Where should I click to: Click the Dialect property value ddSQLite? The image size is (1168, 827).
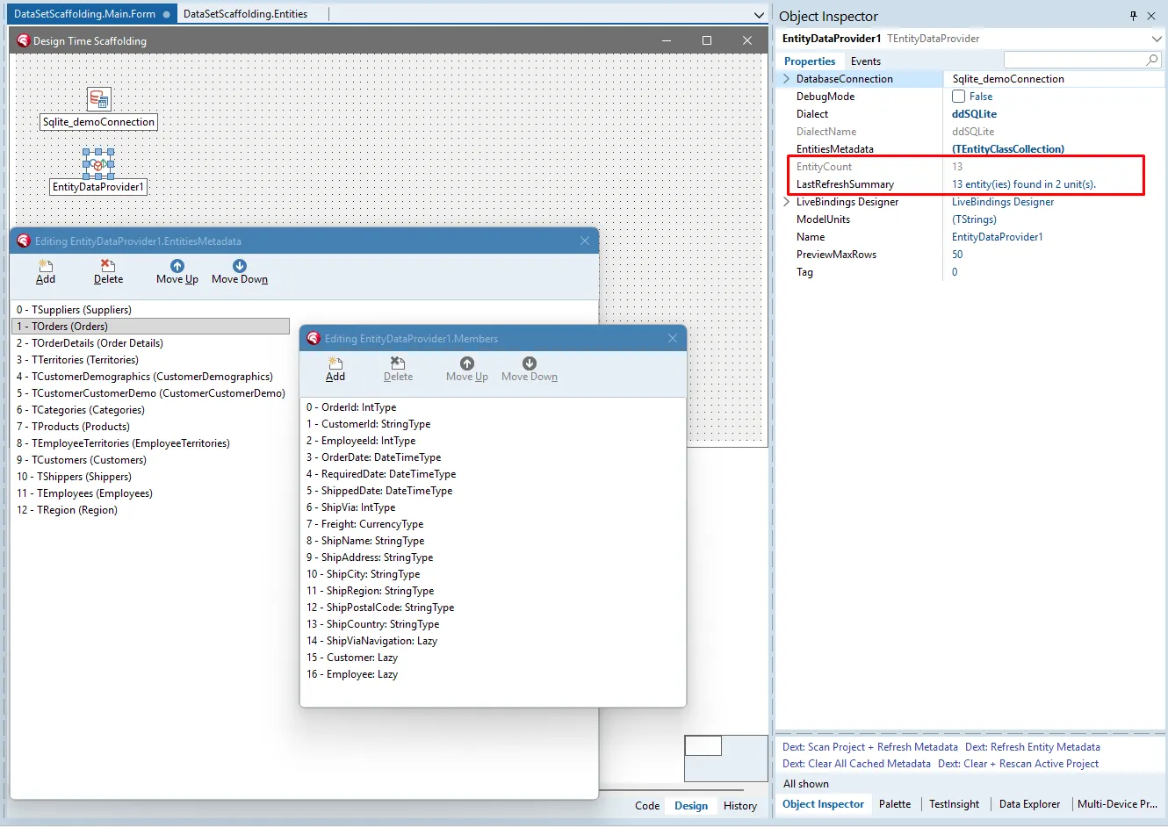[x=974, y=114]
